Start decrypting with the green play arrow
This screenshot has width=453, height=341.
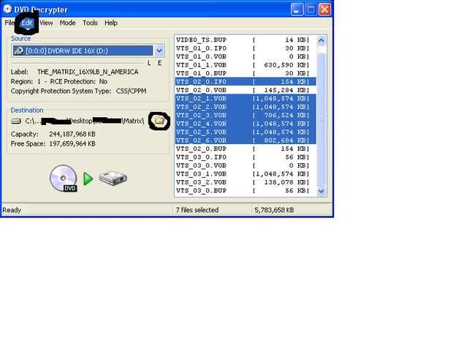(88, 179)
